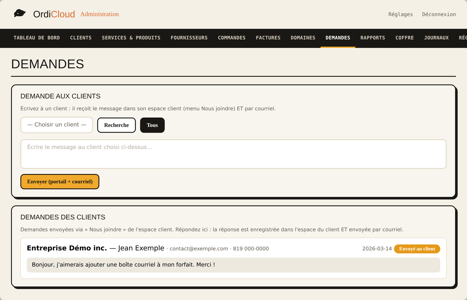
Task: Select the Tous filter button
Action: point(152,125)
